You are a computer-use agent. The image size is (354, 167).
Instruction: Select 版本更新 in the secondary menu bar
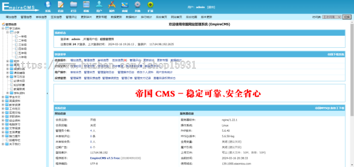[206, 17]
